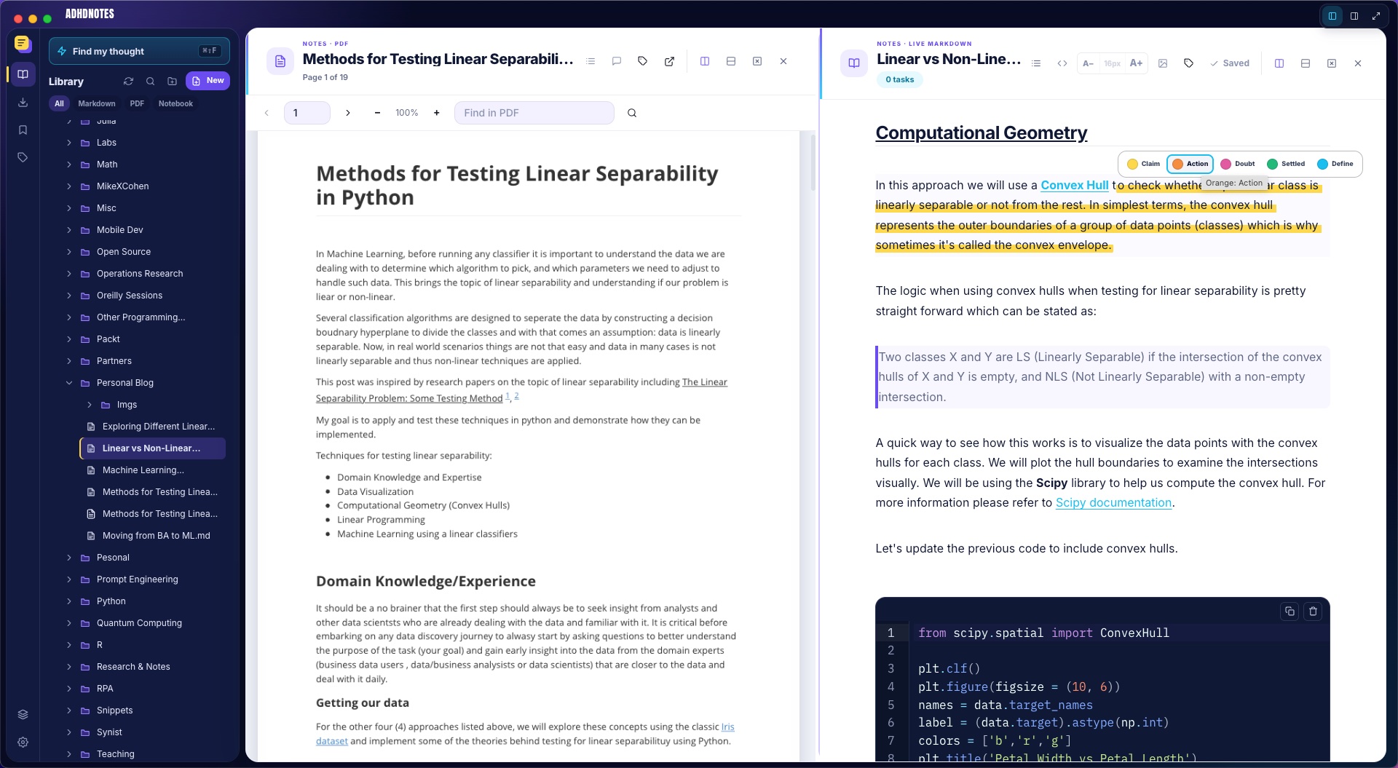Open the library book icon in sidebar

click(x=23, y=74)
